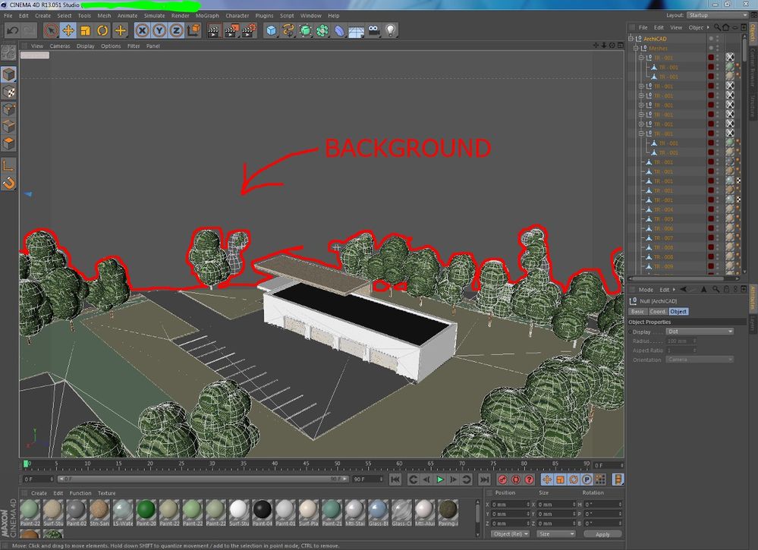Select the Glass-Bl material swatch
758x550 pixels.
click(x=378, y=512)
